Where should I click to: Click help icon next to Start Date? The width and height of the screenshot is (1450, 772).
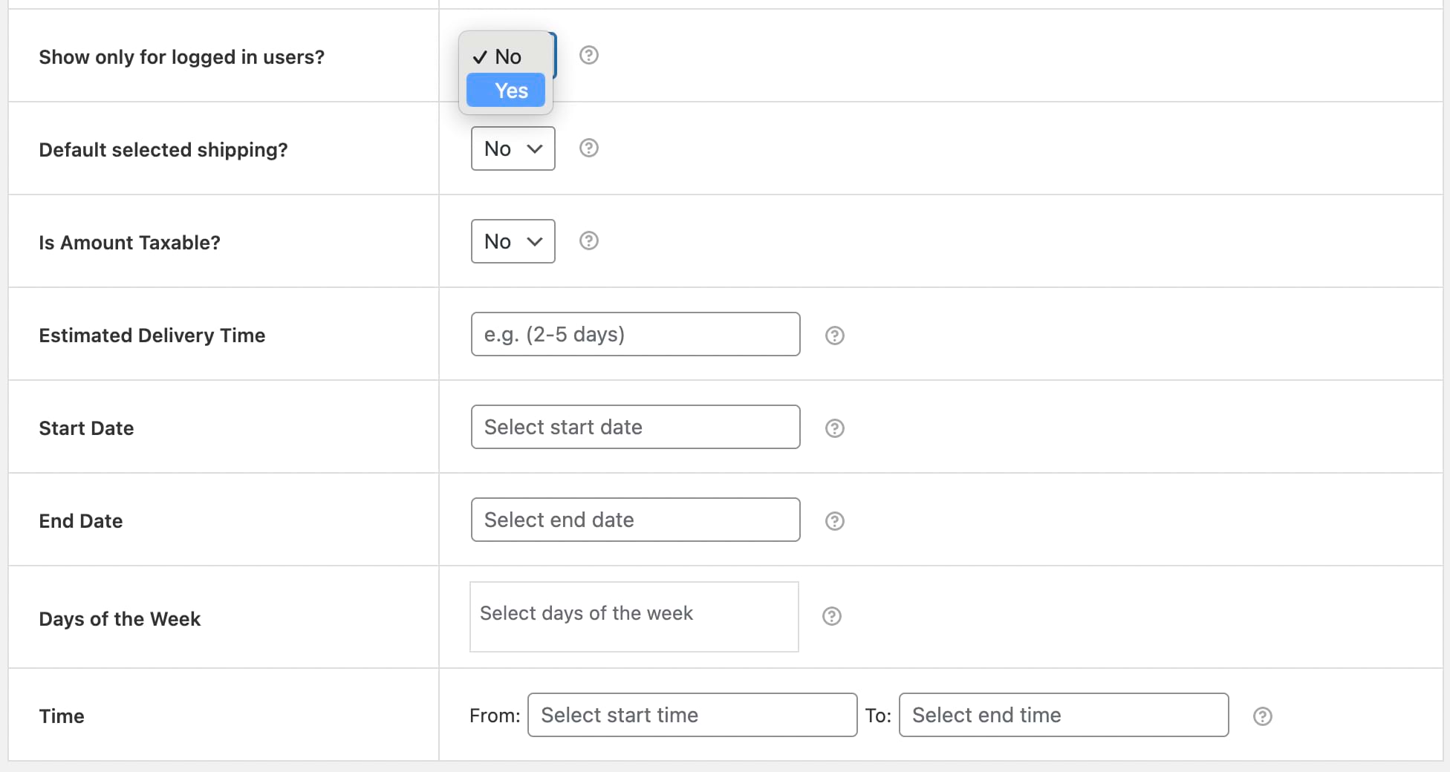(834, 428)
